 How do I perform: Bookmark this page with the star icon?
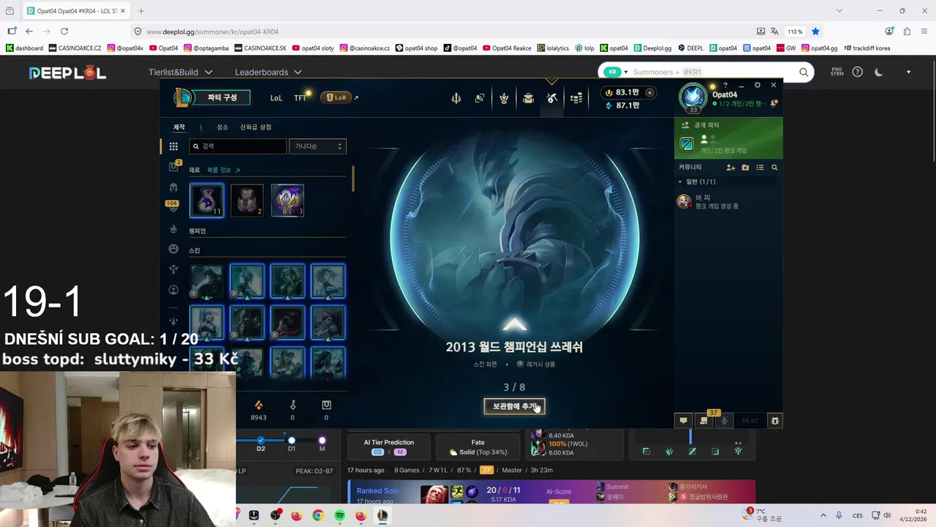point(815,31)
